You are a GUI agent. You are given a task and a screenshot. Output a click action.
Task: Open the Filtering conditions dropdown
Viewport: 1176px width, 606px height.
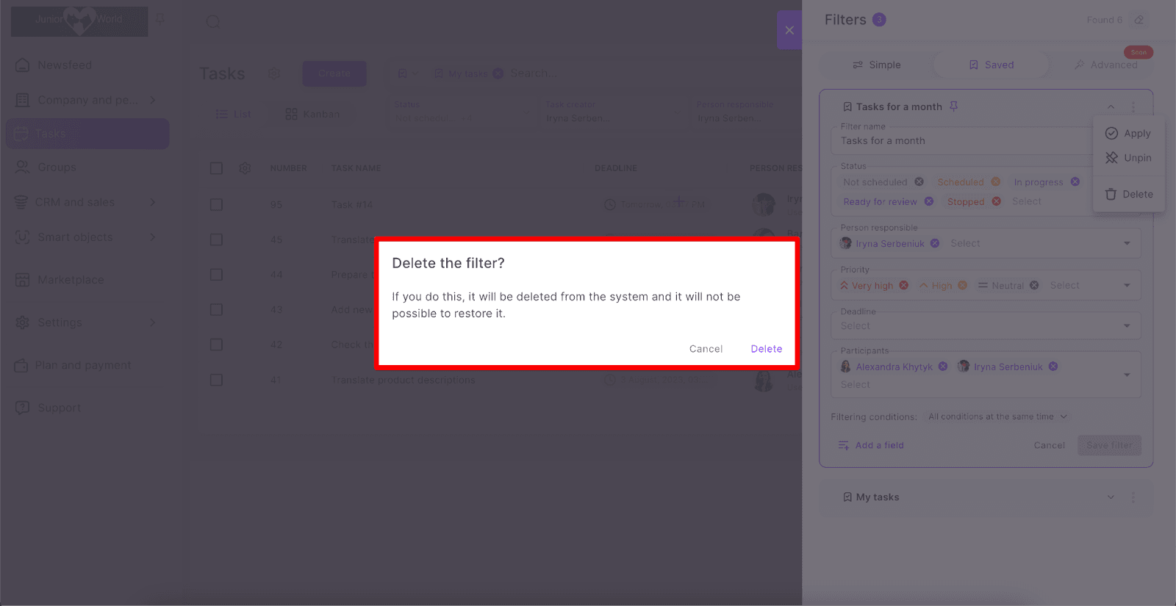997,416
